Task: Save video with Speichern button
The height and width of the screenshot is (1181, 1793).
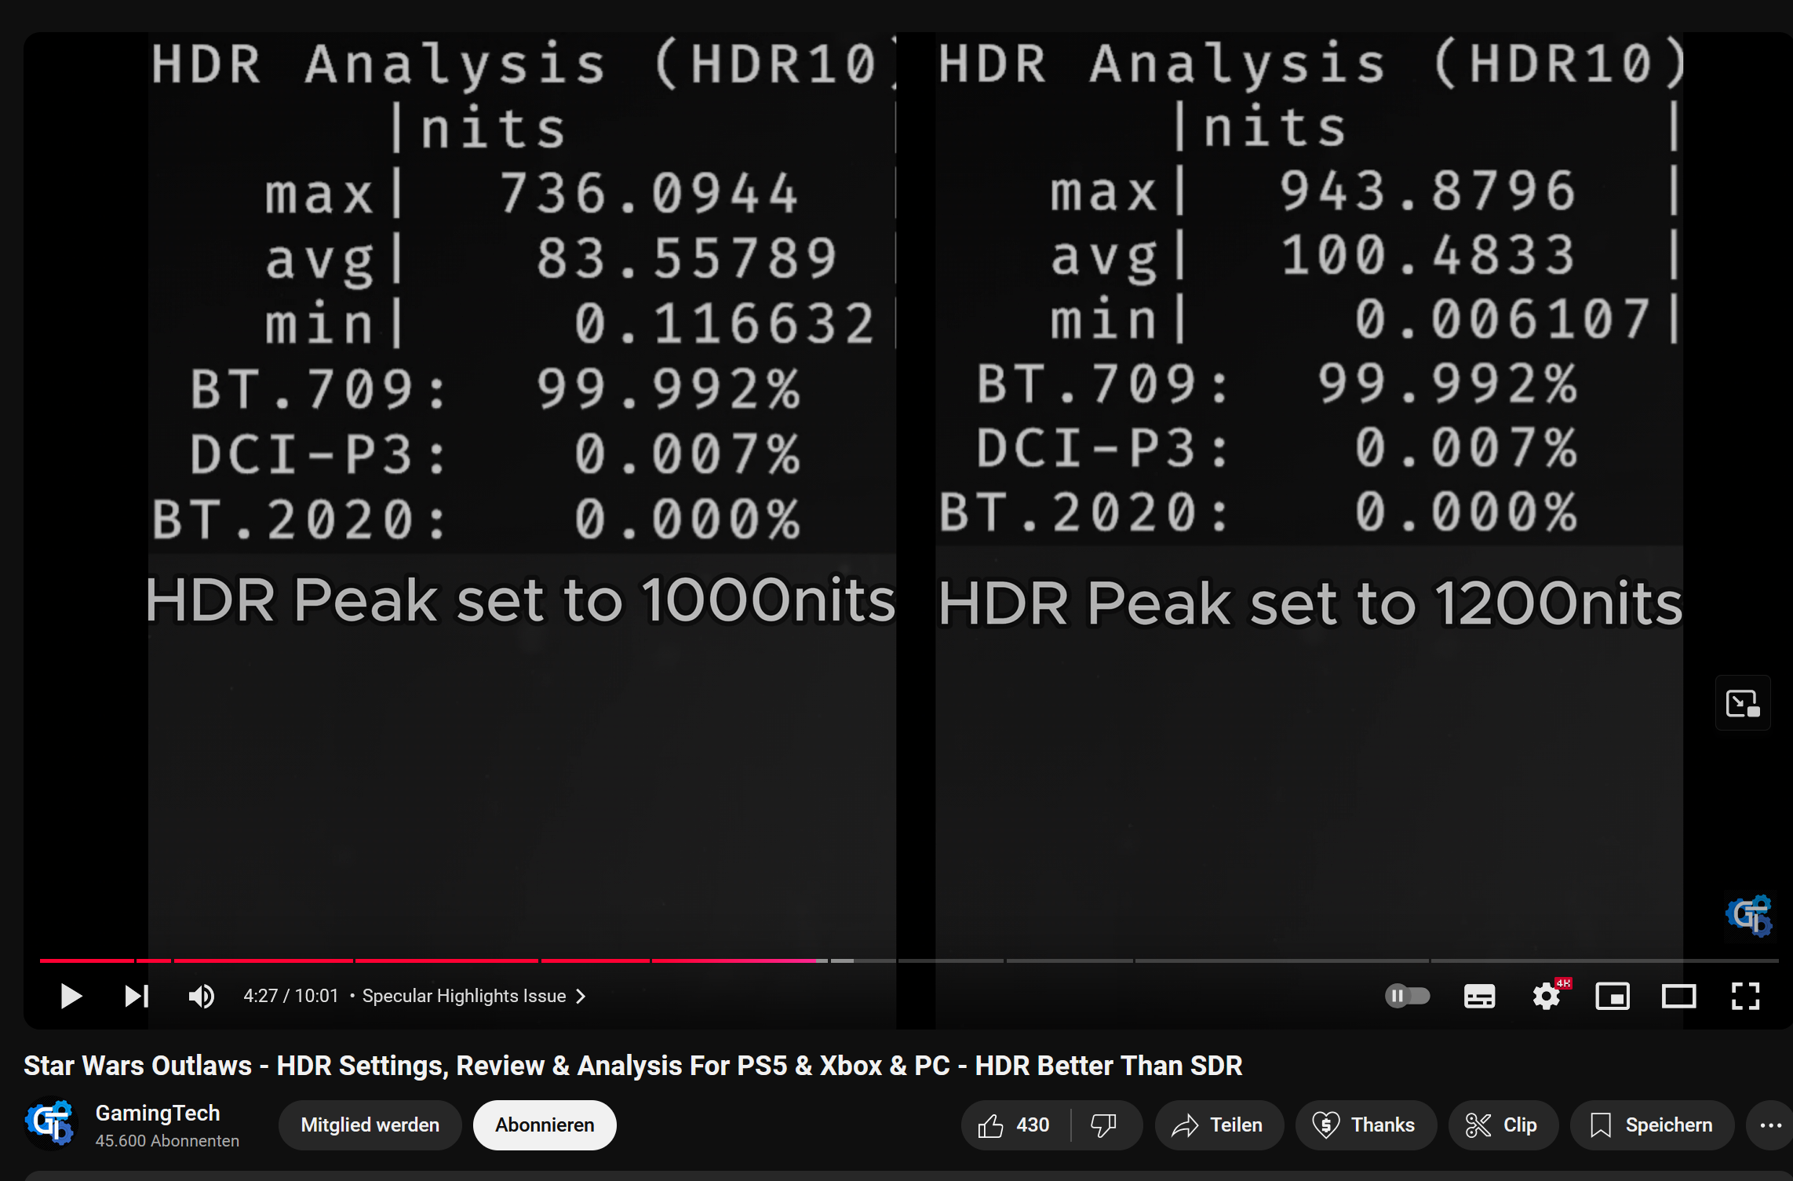Action: [1651, 1125]
